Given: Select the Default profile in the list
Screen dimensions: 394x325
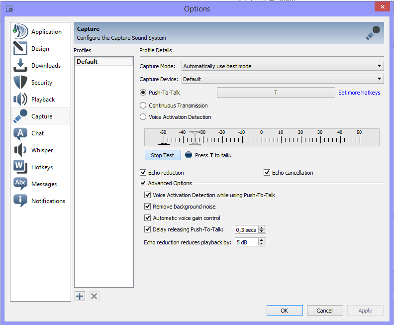Looking at the screenshot, I should coord(103,62).
